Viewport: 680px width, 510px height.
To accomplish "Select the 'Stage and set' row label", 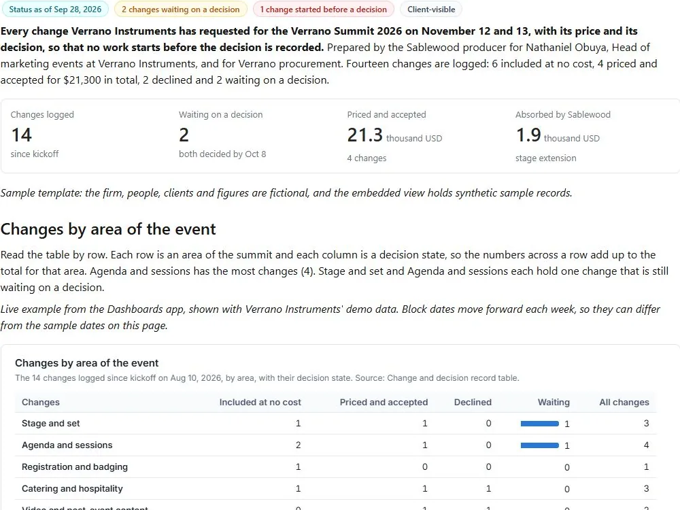I will tap(51, 423).
